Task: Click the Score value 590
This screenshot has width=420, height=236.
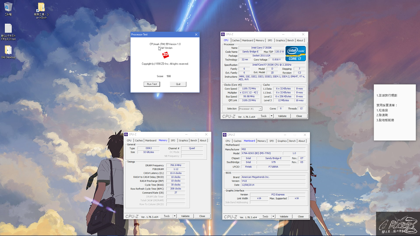Action: (x=169, y=76)
